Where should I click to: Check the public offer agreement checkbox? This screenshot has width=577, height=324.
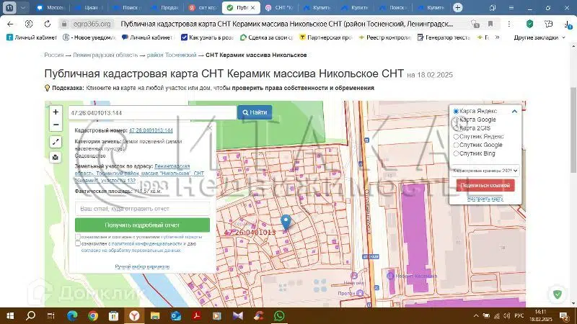click(78, 236)
